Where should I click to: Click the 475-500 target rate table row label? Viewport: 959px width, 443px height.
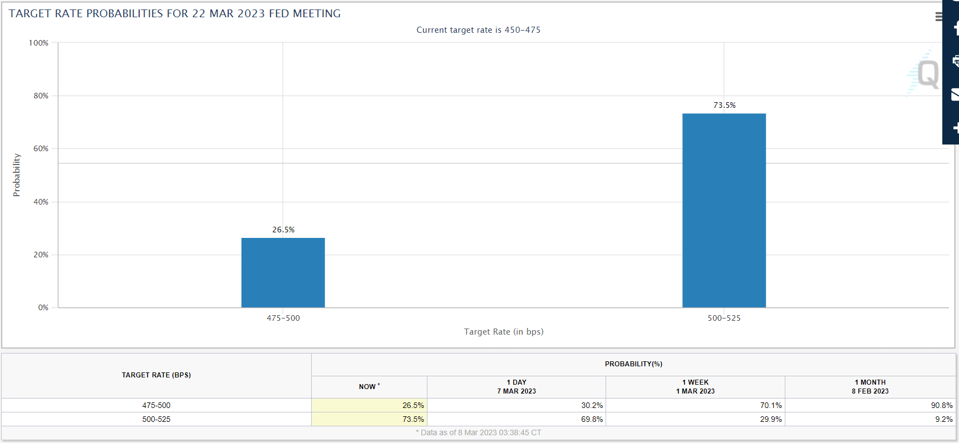tap(156, 405)
